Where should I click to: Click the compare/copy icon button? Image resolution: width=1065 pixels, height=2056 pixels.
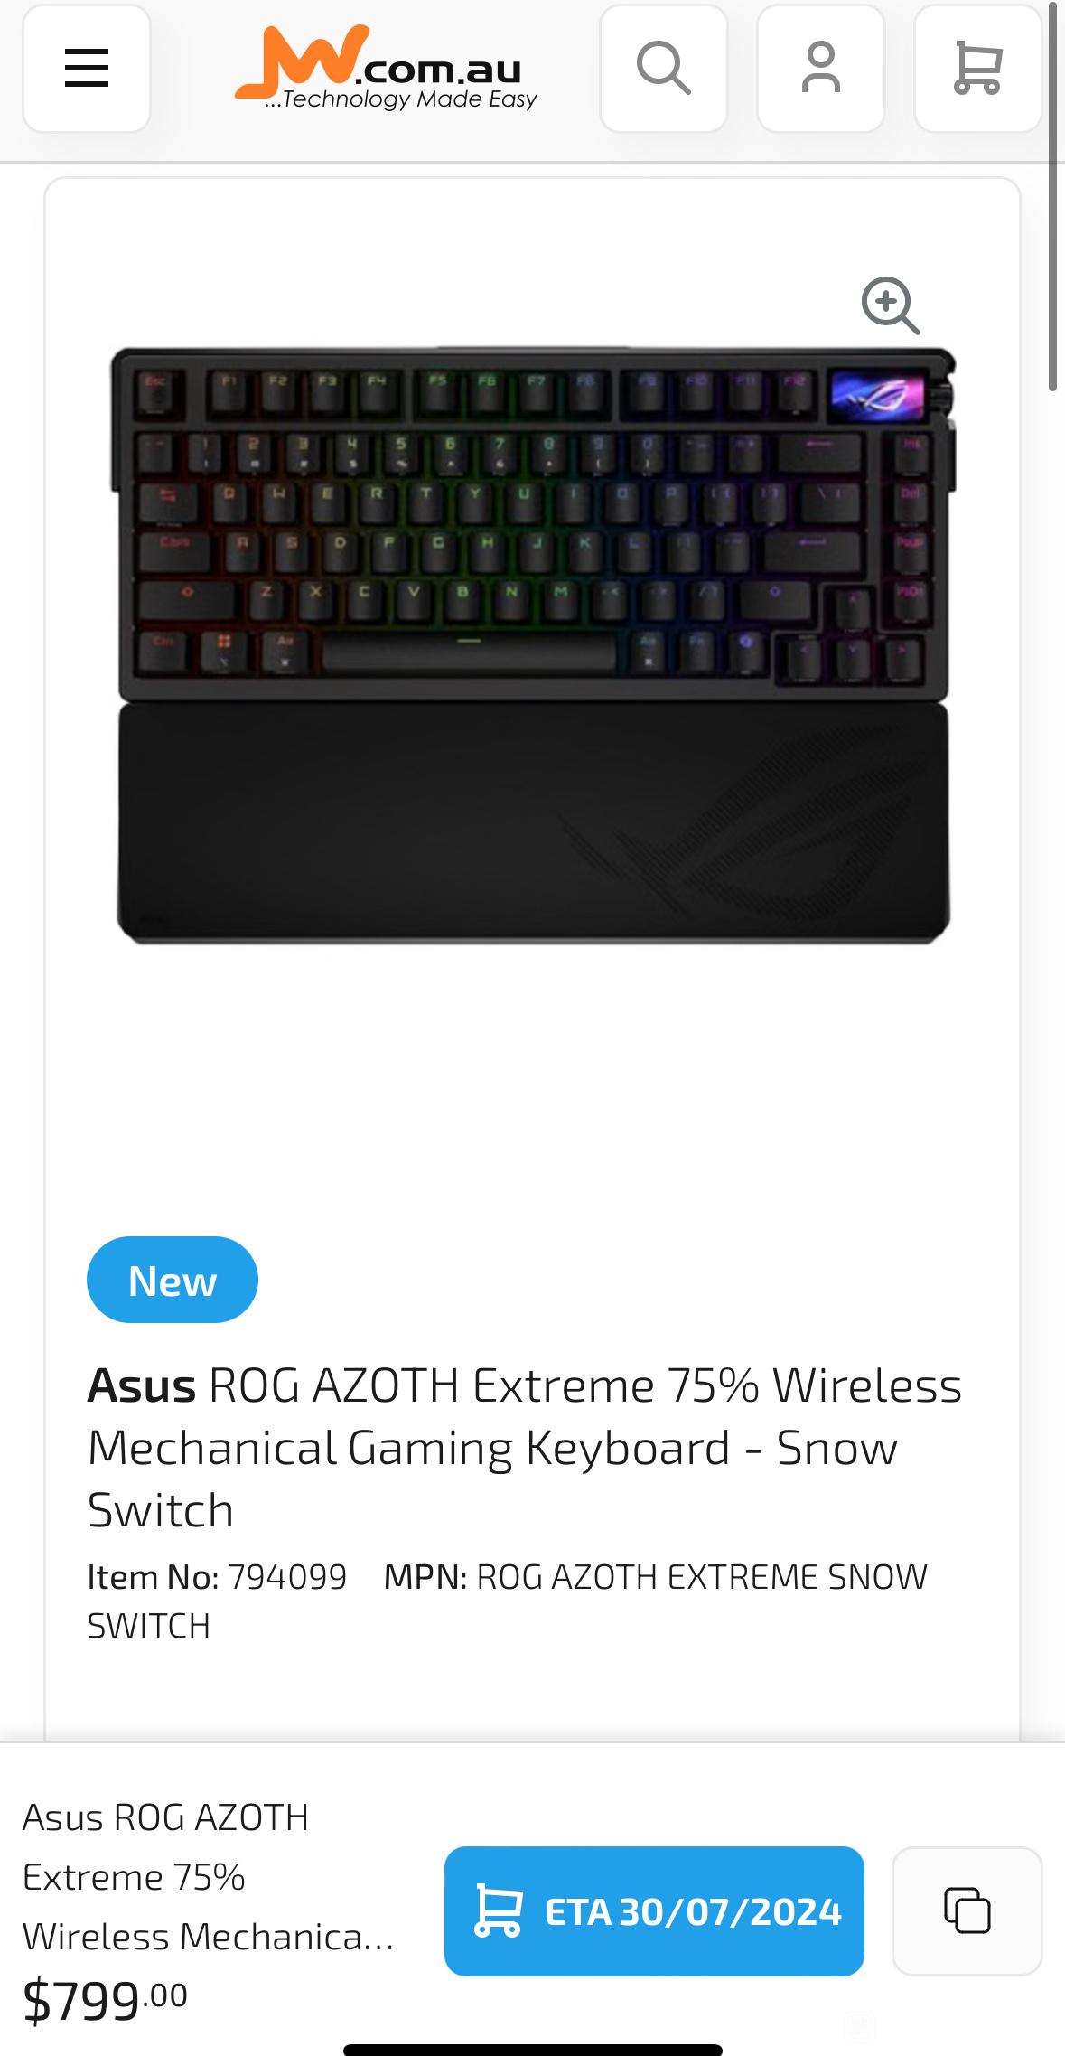point(967,1910)
